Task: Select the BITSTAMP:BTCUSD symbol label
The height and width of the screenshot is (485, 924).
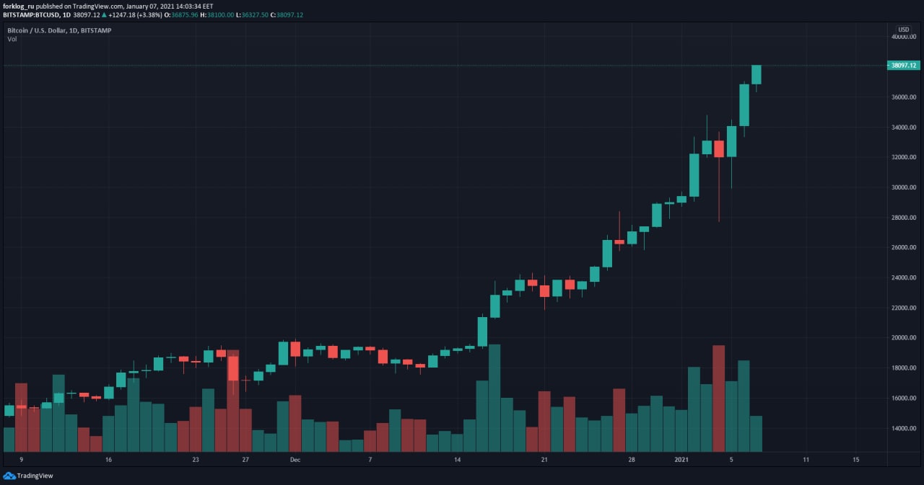Action: (x=31, y=15)
